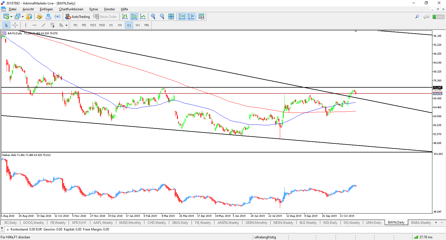Expand the new chart dropdown arrow
Image resolution: width=446 pixels, height=240 pixels.
(x=11, y=17)
